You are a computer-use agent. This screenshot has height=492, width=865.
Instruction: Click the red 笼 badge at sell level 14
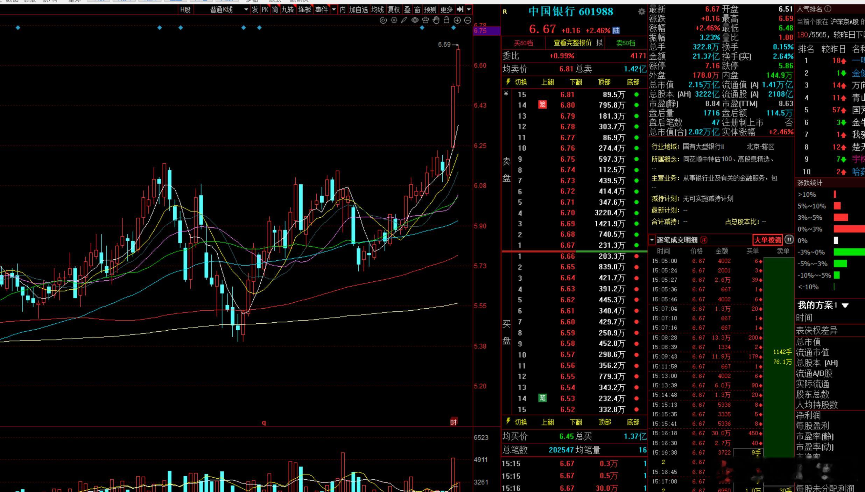[542, 105]
